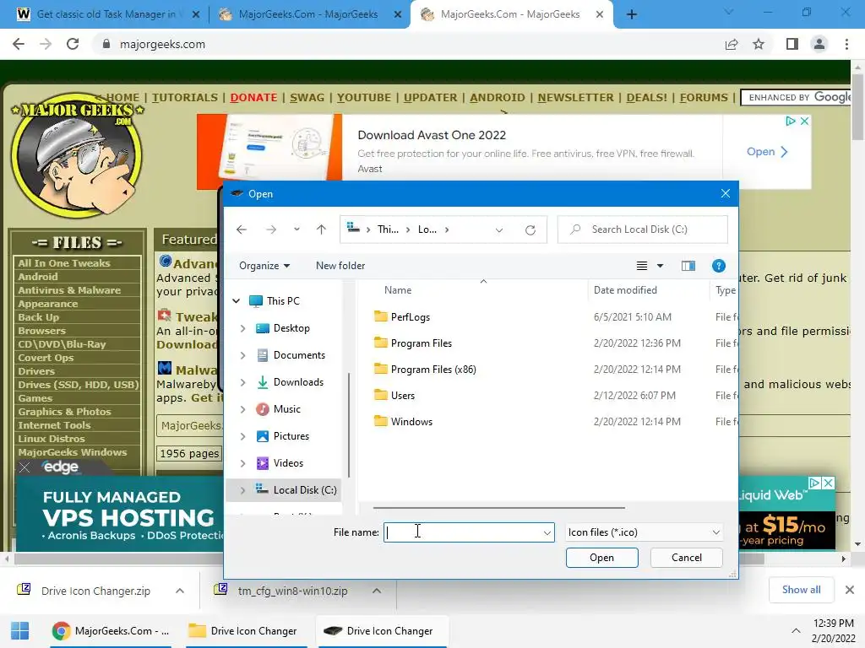The width and height of the screenshot is (865, 648).
Task: Close the downloads bar
Action: (850, 590)
